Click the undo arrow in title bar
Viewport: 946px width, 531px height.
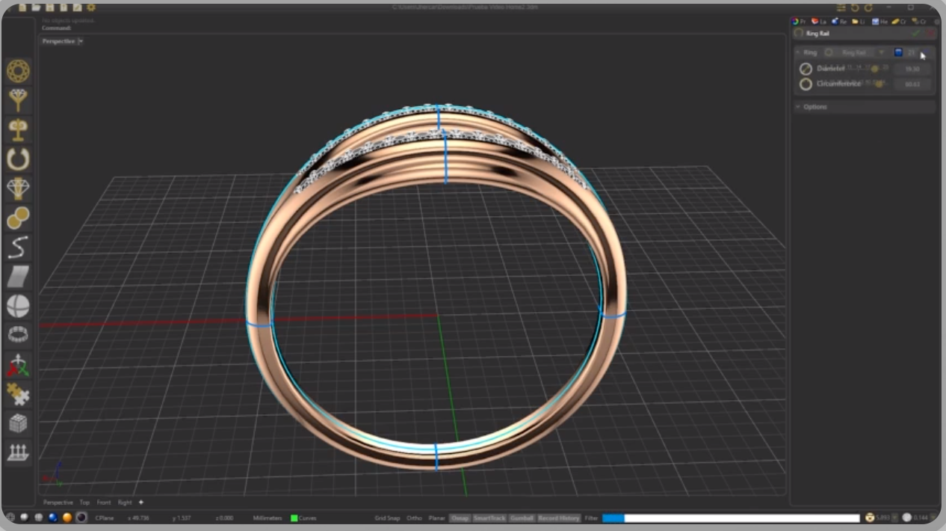856,7
